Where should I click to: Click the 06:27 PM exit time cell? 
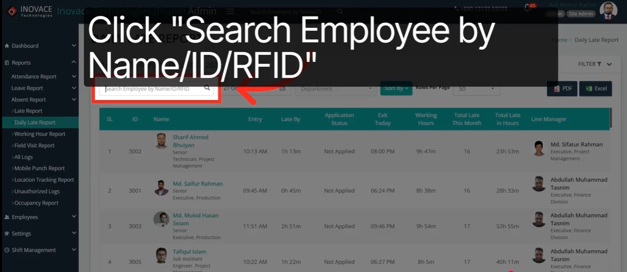382,262
